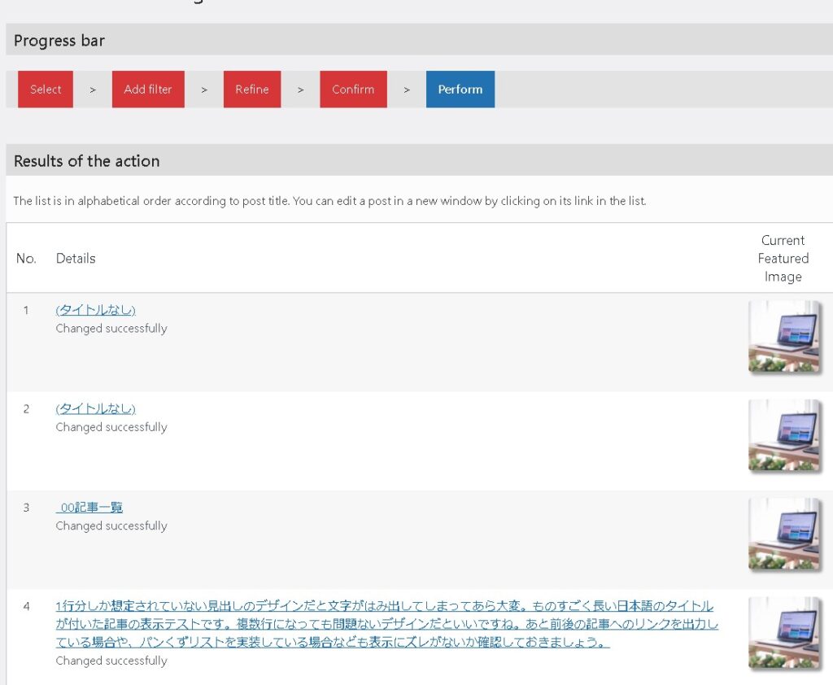Click the Details column header
Image resolution: width=833 pixels, height=685 pixels.
coord(76,259)
